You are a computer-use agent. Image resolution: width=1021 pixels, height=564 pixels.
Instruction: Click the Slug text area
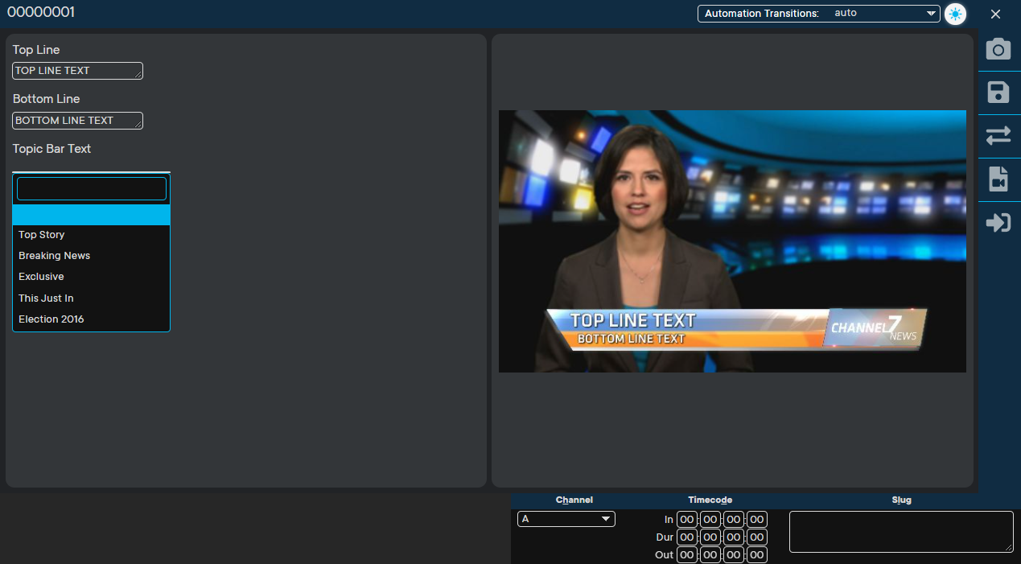(900, 532)
